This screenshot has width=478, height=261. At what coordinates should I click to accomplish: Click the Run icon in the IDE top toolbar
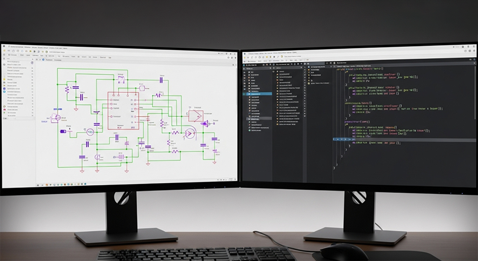(282, 56)
